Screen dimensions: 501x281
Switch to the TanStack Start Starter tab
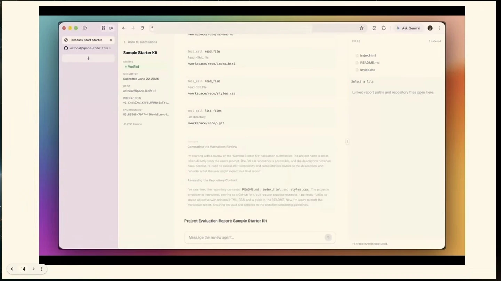coord(88,40)
